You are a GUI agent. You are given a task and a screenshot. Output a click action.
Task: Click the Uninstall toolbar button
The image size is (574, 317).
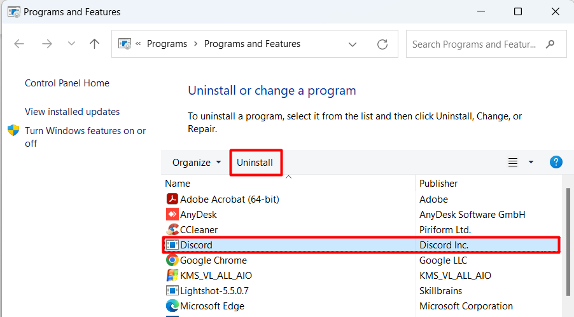255,163
